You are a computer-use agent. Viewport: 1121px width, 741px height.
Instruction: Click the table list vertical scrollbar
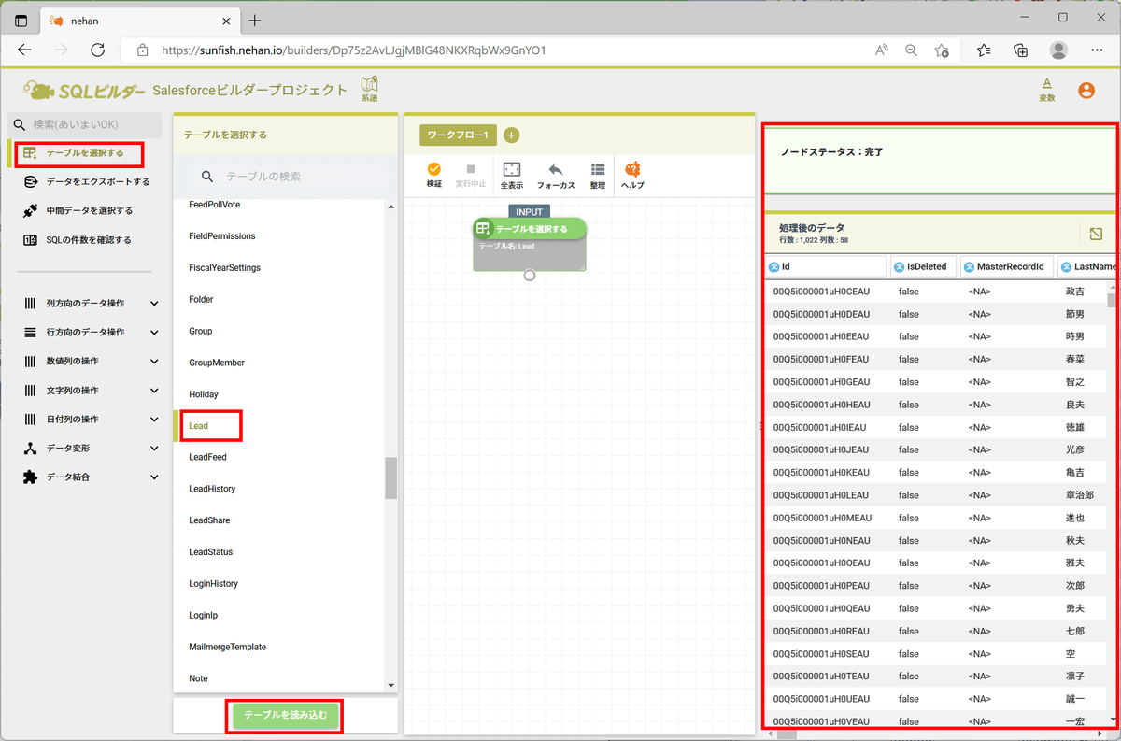pos(390,477)
